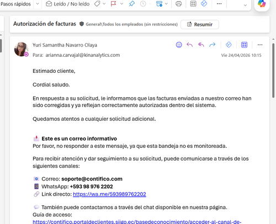Click the Reply All double arrow
276x224 pixels.
[201, 45]
